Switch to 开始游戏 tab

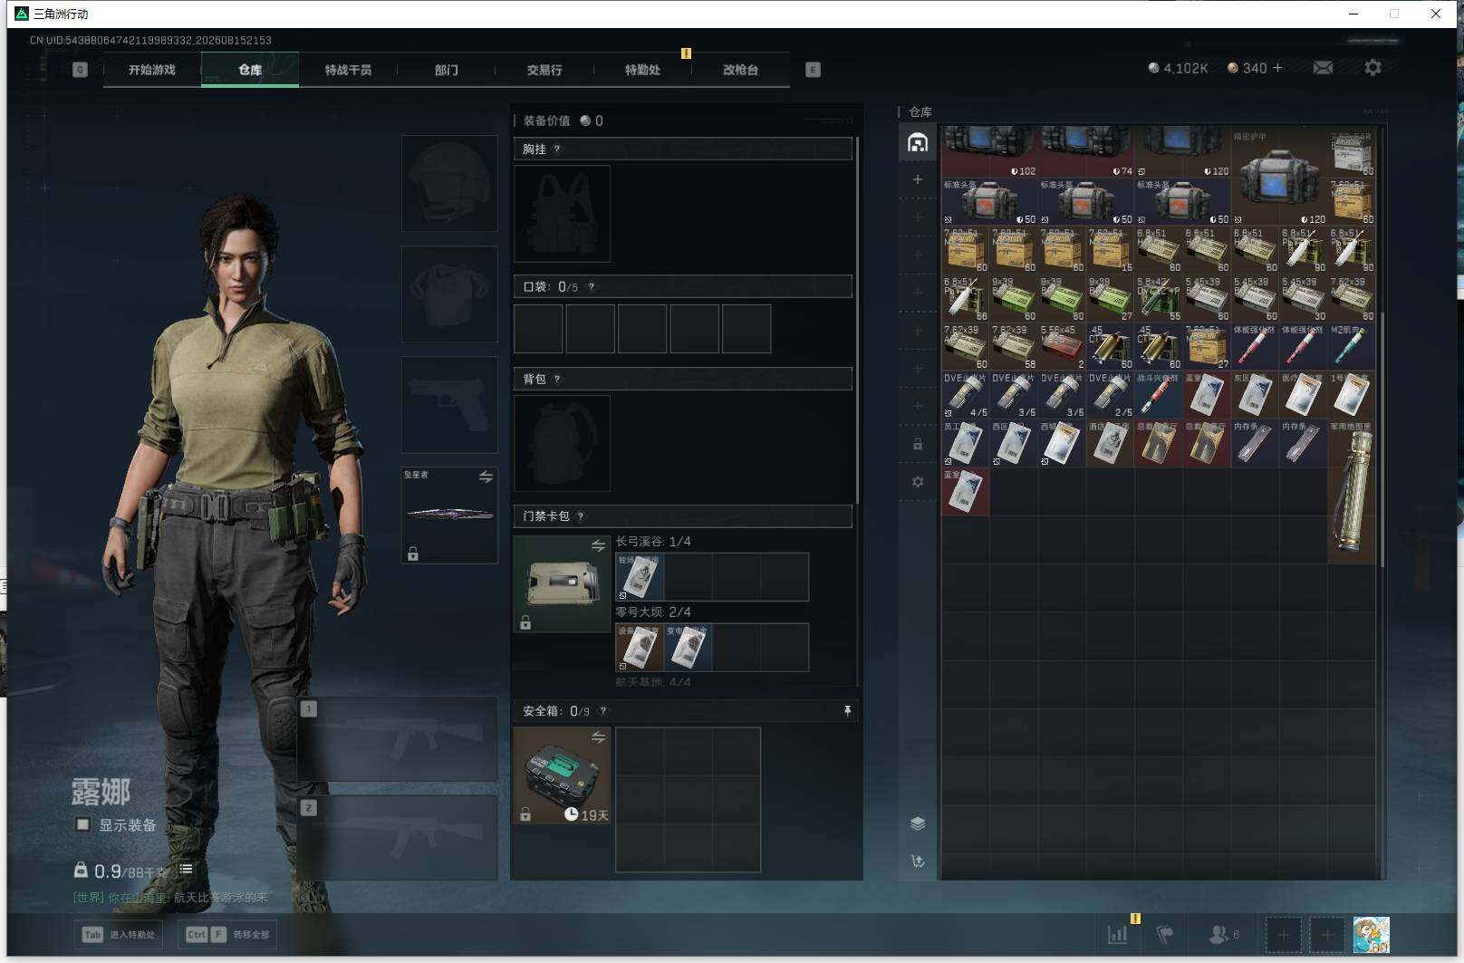(151, 70)
